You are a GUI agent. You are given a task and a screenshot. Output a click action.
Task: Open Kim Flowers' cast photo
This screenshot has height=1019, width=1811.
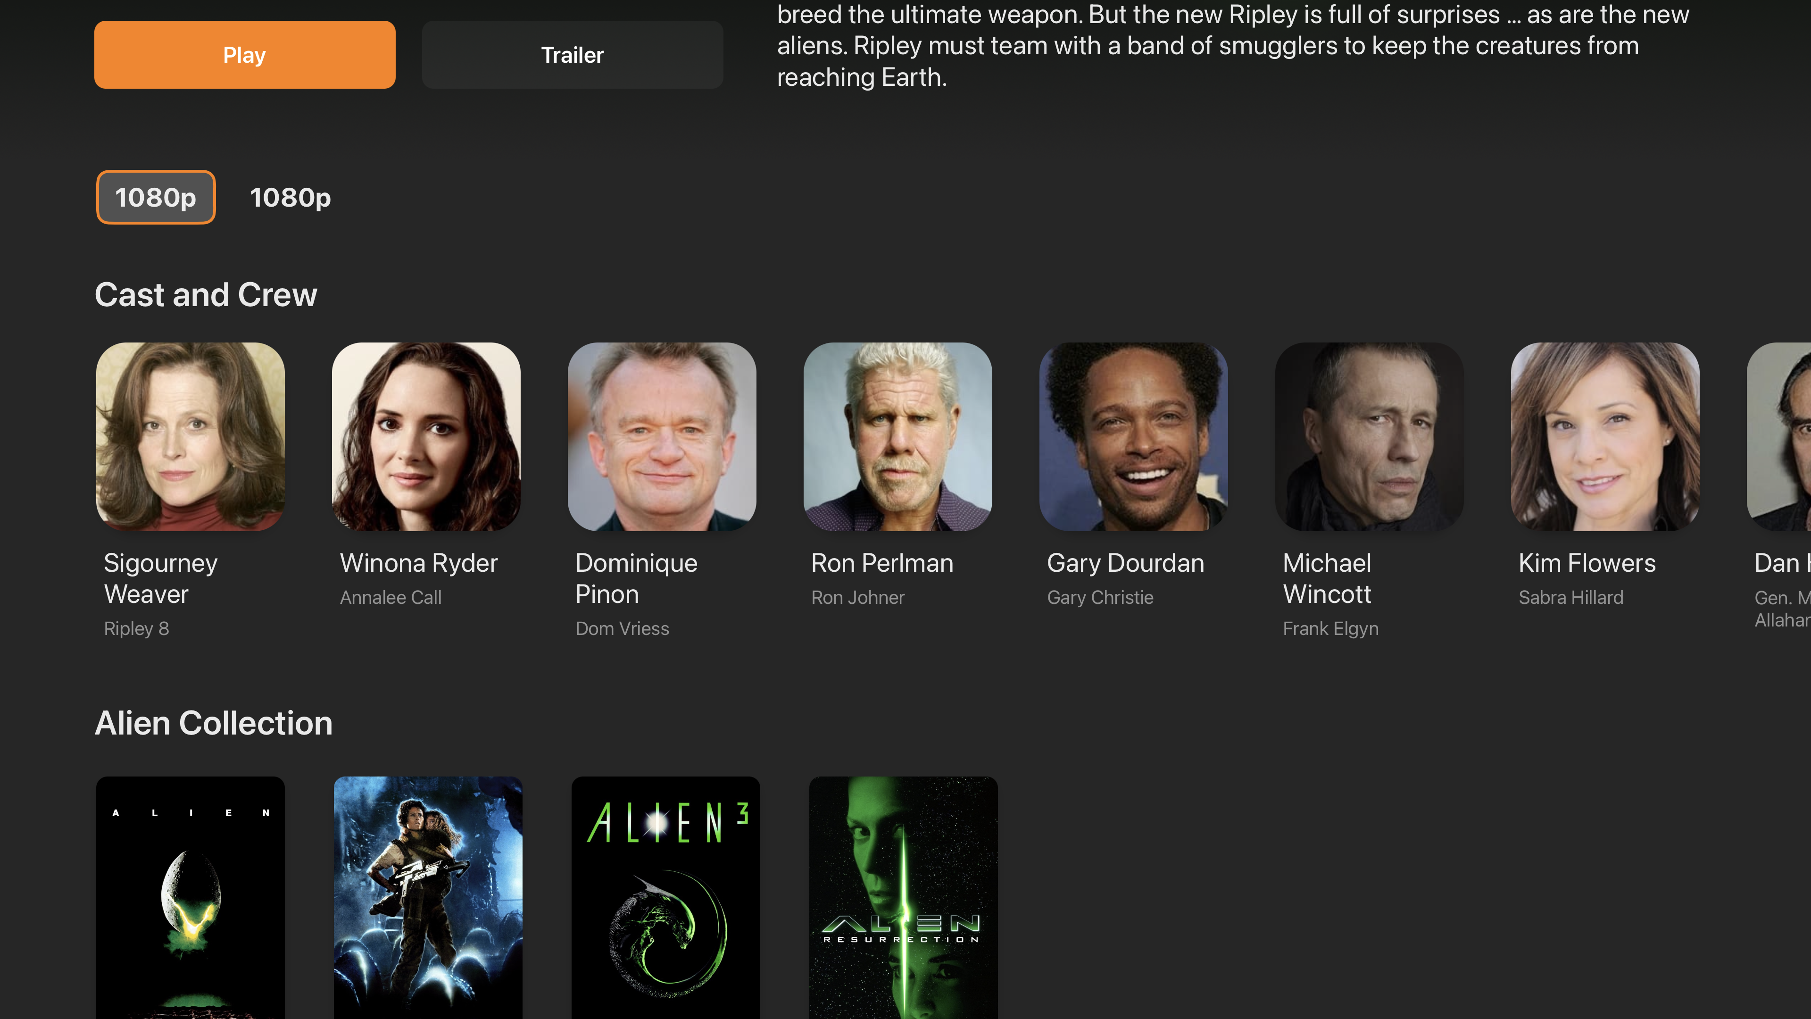point(1605,437)
